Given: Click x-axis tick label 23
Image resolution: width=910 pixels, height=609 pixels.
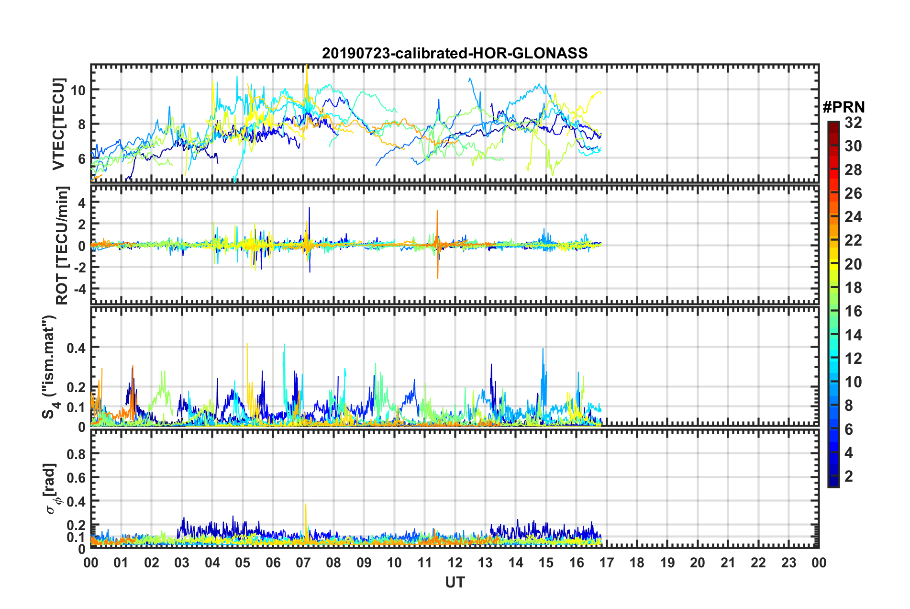Looking at the screenshot, I should [x=789, y=563].
